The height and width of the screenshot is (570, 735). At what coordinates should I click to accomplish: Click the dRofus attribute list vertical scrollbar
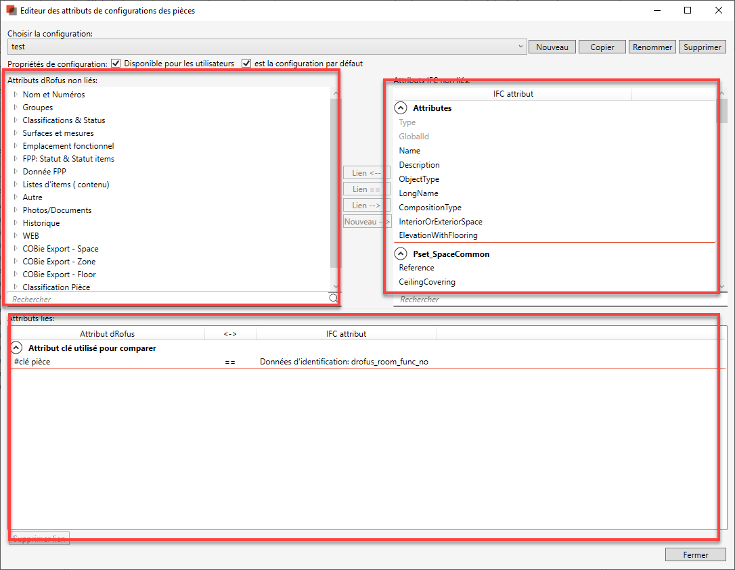[x=334, y=183]
